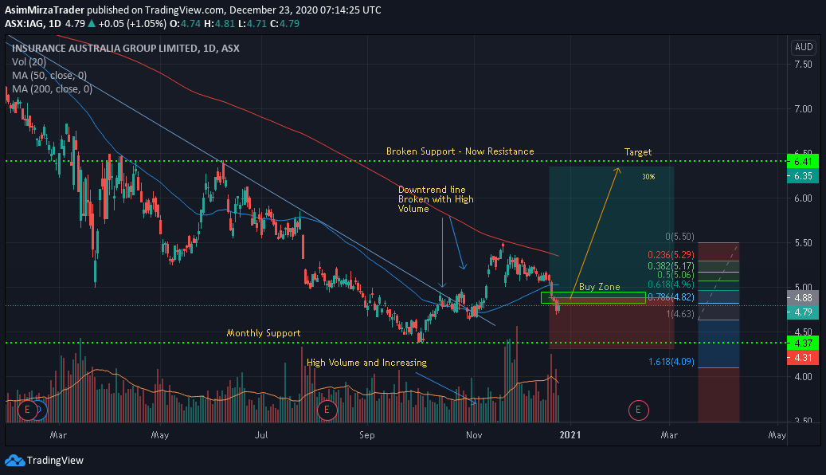The image size is (826, 475).
Task: Open the AsimMirzaTrader author name
Action: pos(45,10)
